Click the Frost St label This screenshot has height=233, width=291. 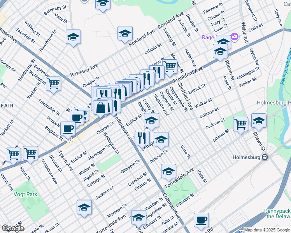click(227, 83)
